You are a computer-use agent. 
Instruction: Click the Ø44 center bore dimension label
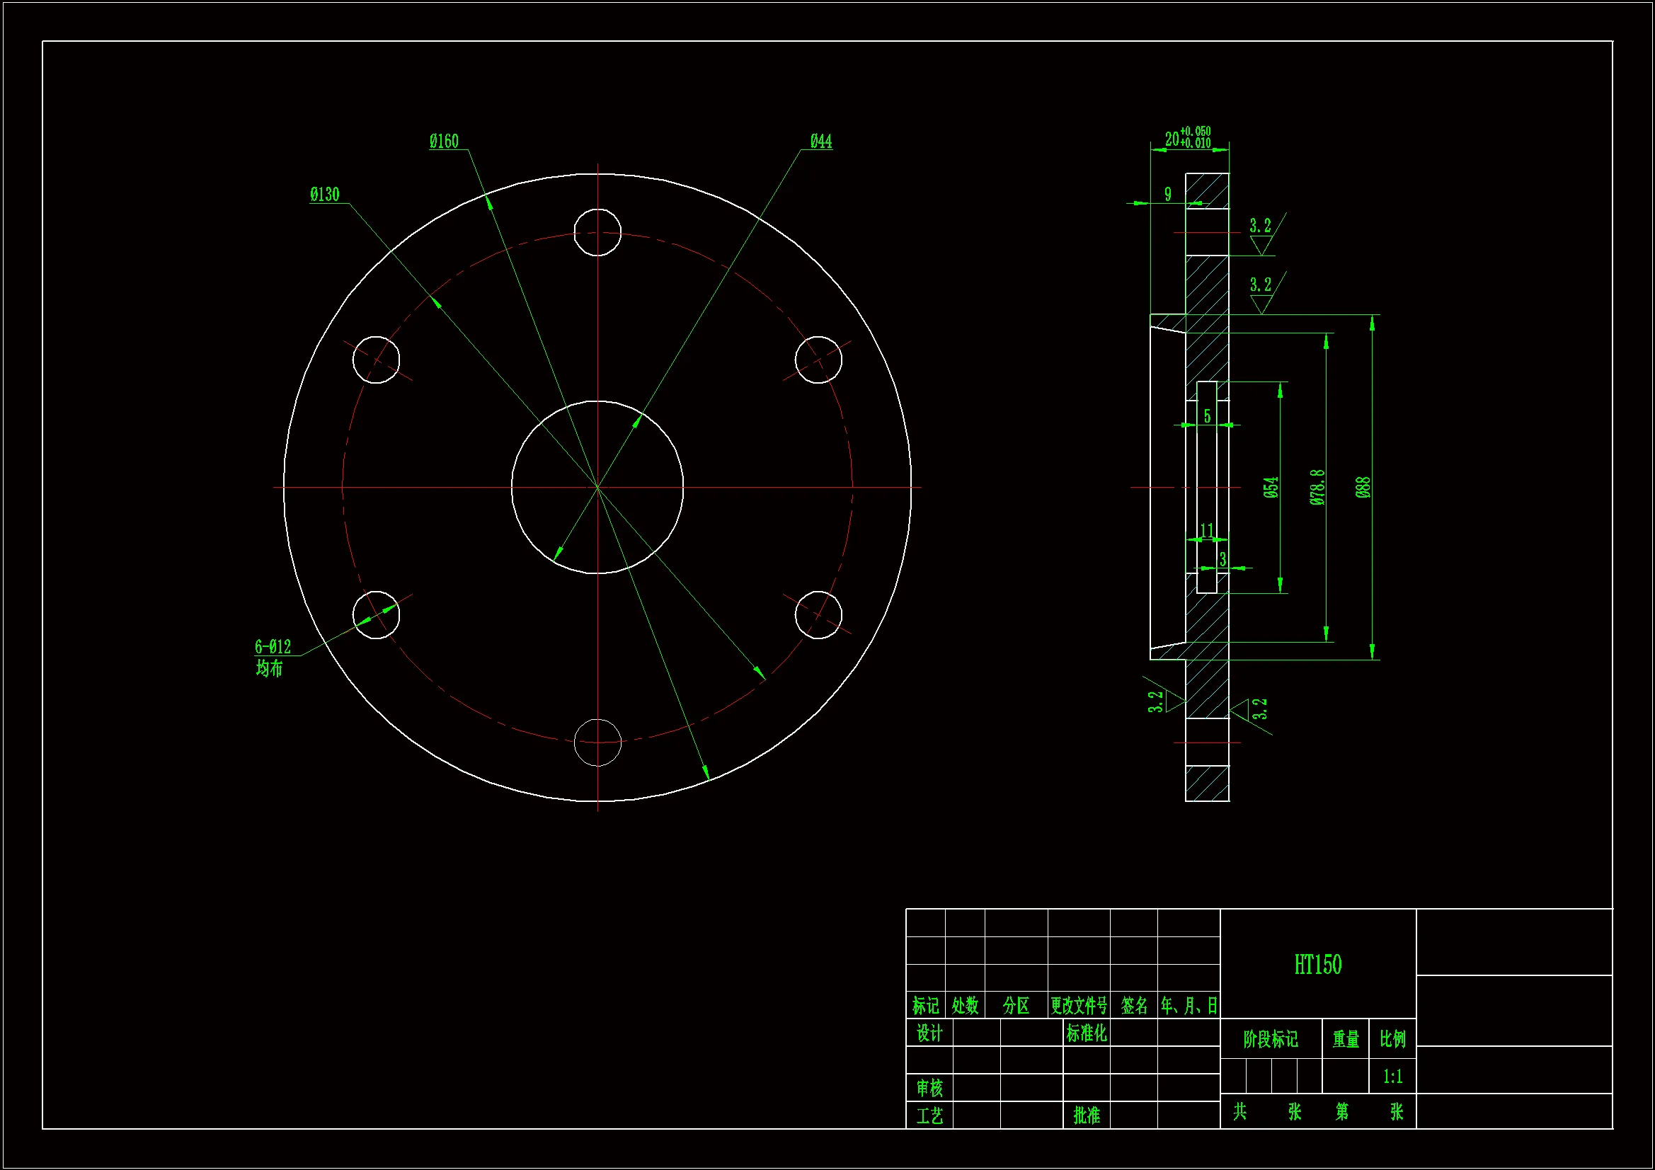point(820,142)
